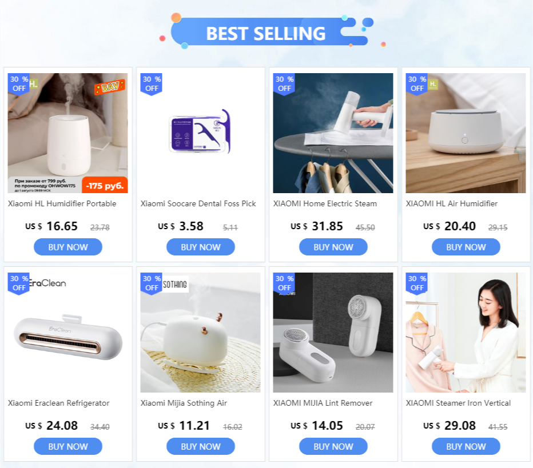Click the 30% OFF badge on Dental Floss Pick
The image size is (533, 468).
pos(152,84)
